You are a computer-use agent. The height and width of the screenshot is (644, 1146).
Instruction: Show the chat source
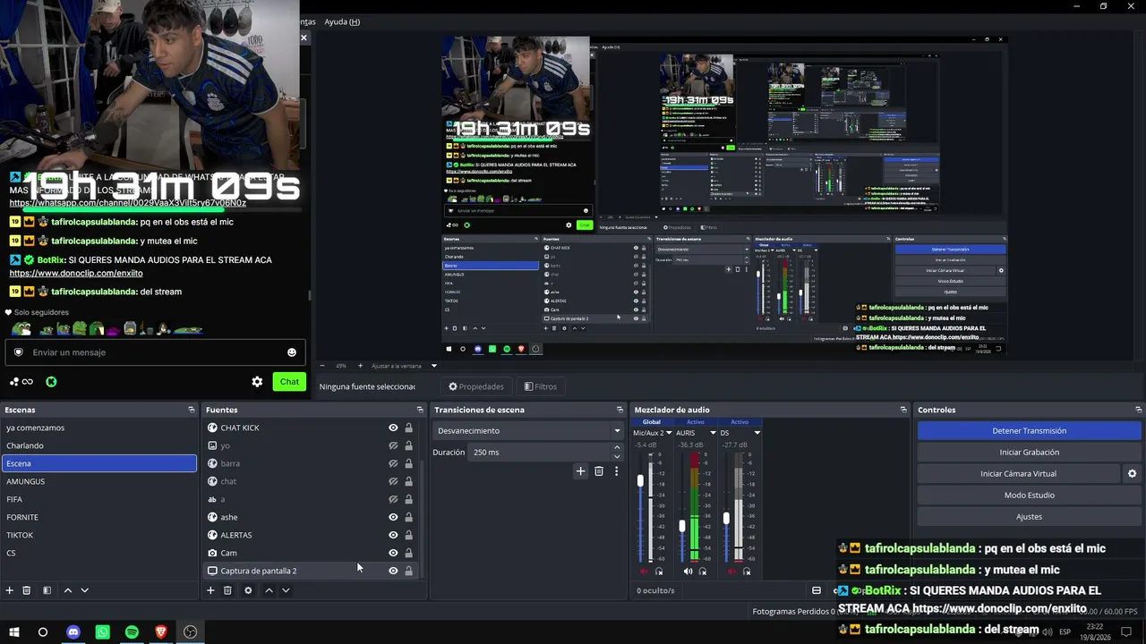393,481
